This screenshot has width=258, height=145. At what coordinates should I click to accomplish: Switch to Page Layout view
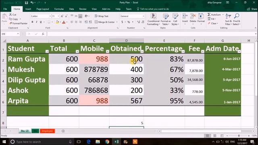pyautogui.click(x=215, y=136)
